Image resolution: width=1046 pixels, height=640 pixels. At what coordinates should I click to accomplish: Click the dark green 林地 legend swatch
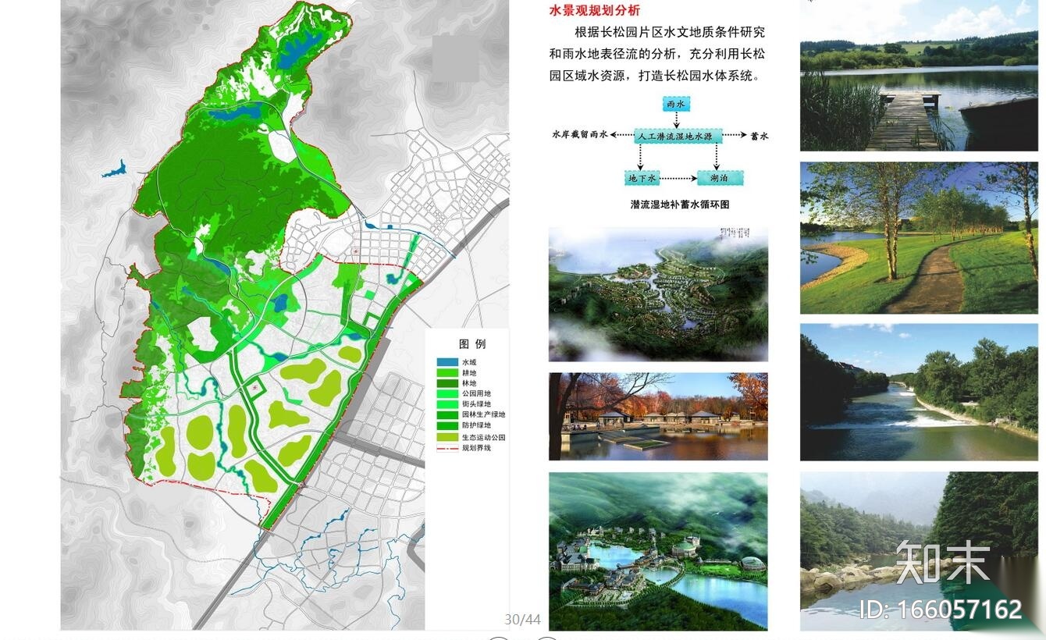(x=447, y=383)
